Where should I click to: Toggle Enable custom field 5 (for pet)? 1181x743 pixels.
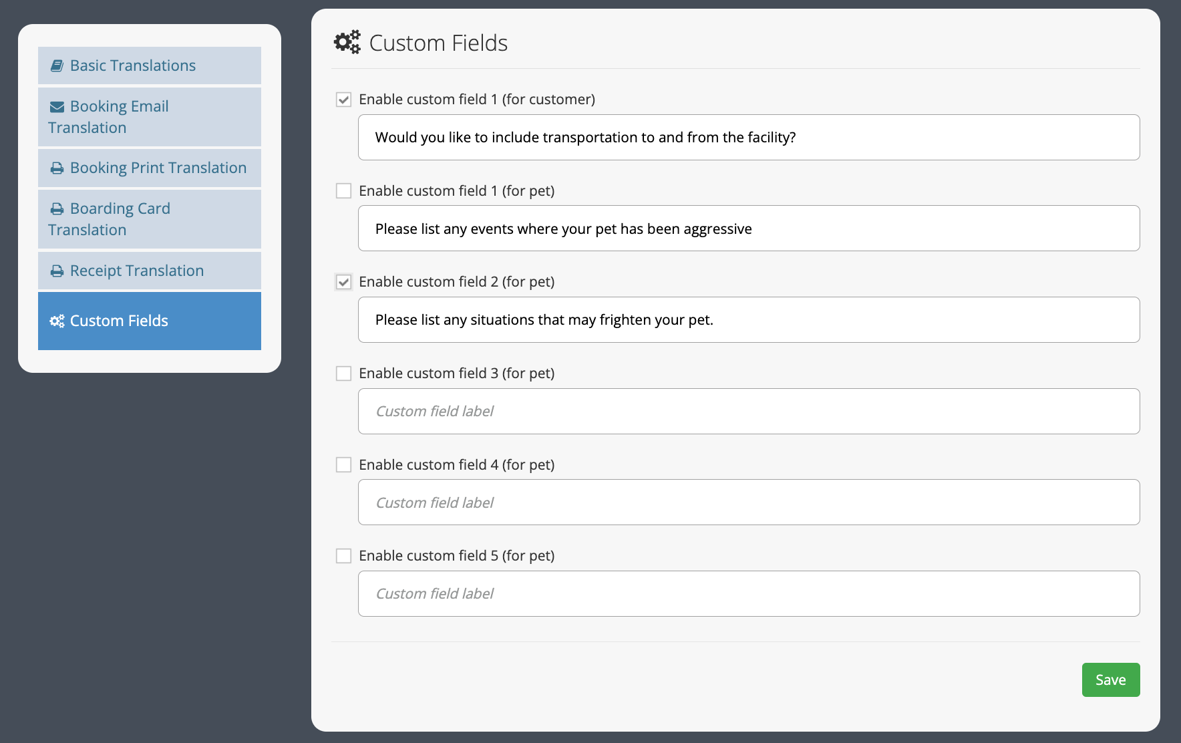click(x=343, y=556)
